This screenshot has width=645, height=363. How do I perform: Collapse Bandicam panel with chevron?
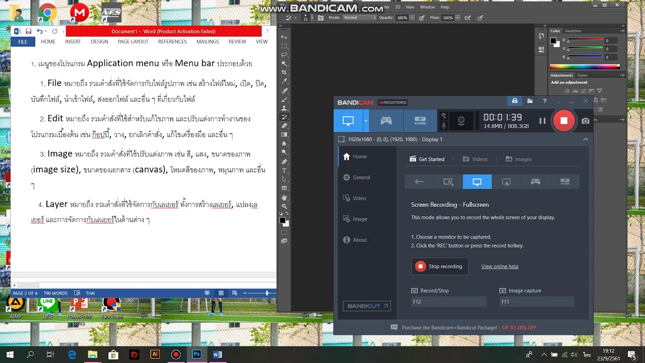(586, 139)
